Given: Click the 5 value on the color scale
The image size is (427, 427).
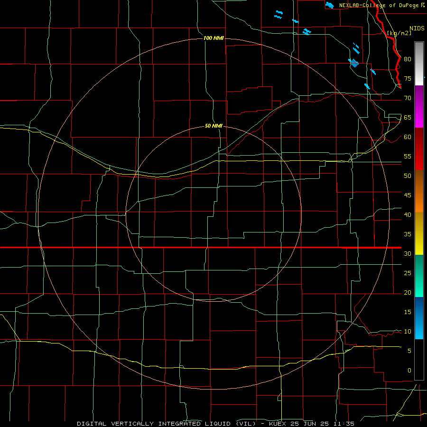Looking at the screenshot, I should [409, 351].
